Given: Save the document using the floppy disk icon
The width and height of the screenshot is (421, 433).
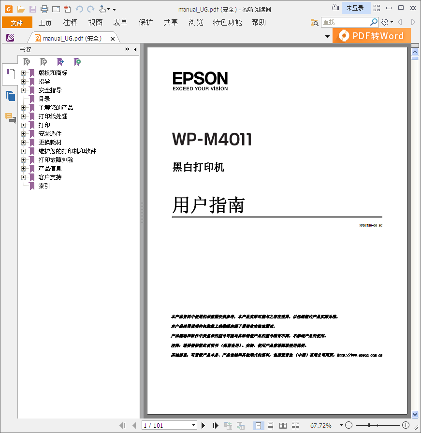Looking at the screenshot, I should click(x=33, y=9).
